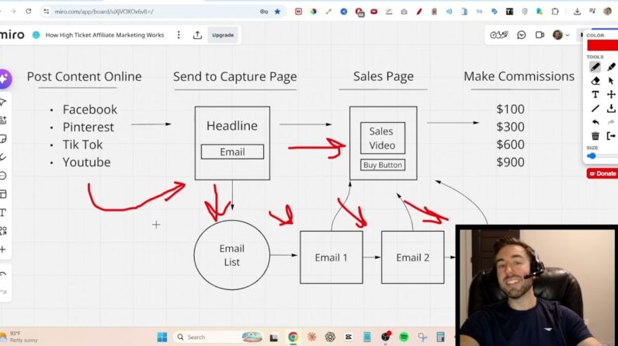Viewport: 618px width, 346px height.
Task: Open the sticky note tool in Miro sidebar
Action: click(3, 139)
